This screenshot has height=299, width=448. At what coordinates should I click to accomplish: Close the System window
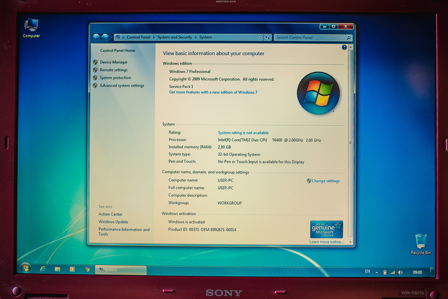click(346, 27)
